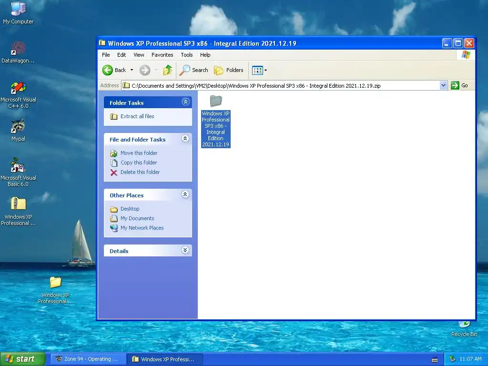The width and height of the screenshot is (488, 366).
Task: Select Mypal browser desktop icon
Action: pyautogui.click(x=19, y=130)
